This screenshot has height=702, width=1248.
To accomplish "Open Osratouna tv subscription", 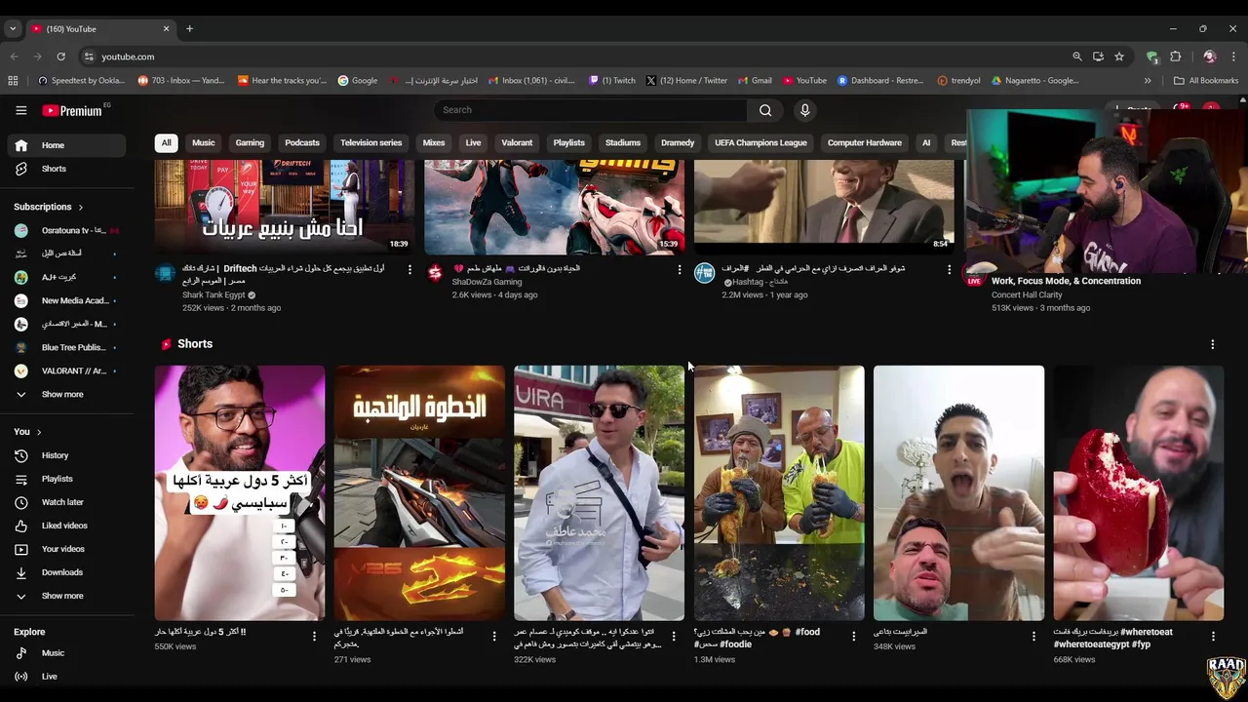I will (64, 231).
